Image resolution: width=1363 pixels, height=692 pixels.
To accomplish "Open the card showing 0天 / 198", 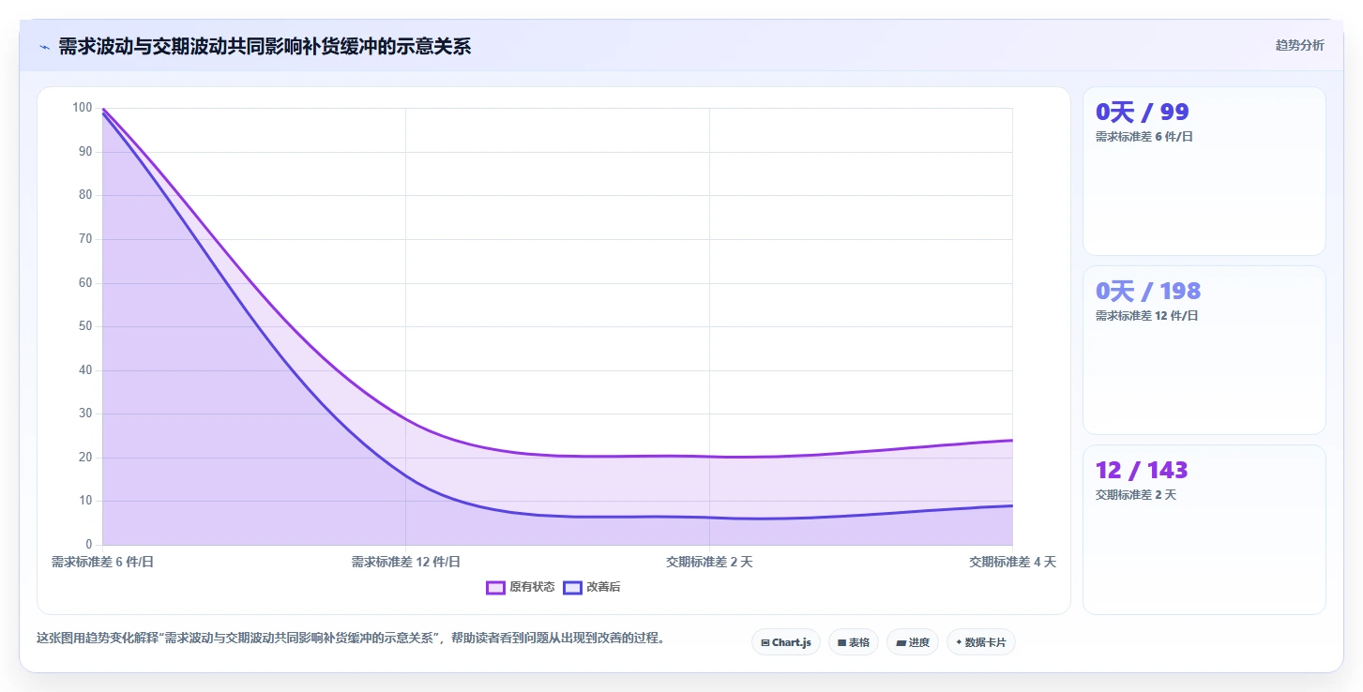I will pyautogui.click(x=1204, y=350).
